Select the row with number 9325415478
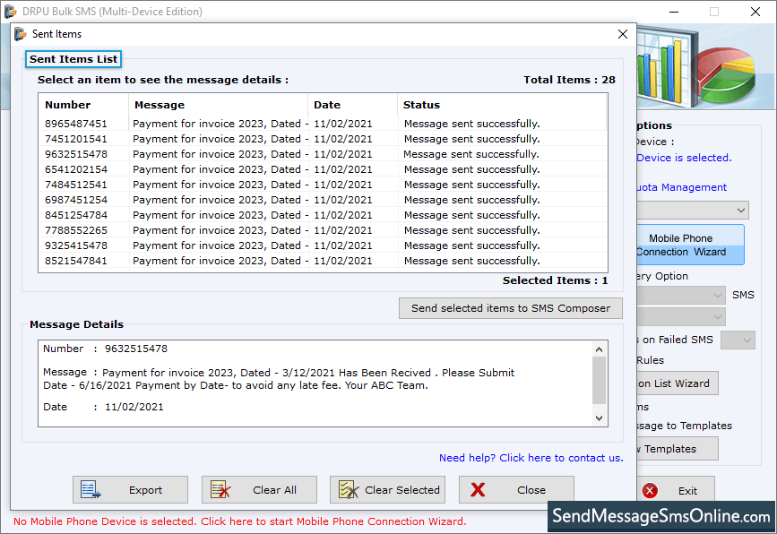This screenshot has width=777, height=534. (323, 245)
